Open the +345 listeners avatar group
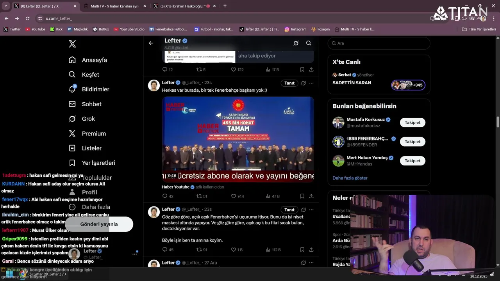The width and height of the screenshot is (500, 281). 408,85
